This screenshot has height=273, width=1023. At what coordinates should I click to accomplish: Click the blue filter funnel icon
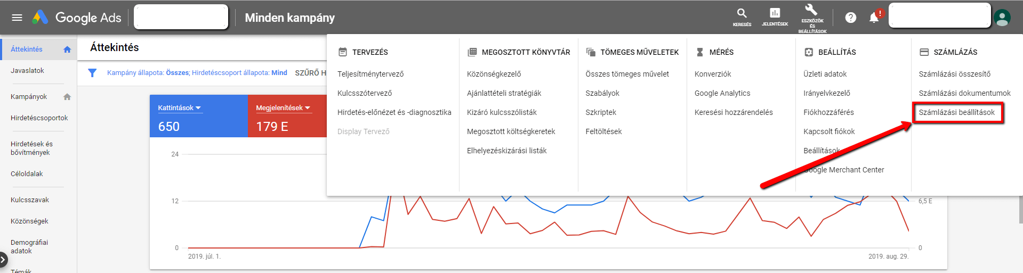[92, 73]
